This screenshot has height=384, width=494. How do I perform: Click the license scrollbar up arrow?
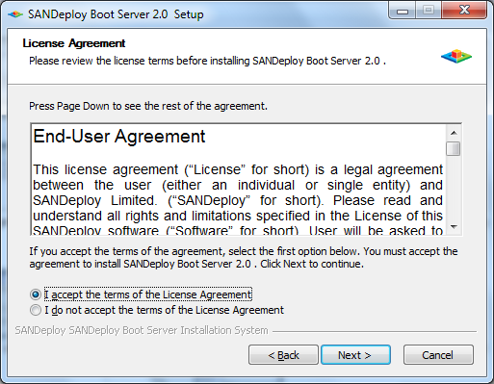click(454, 133)
